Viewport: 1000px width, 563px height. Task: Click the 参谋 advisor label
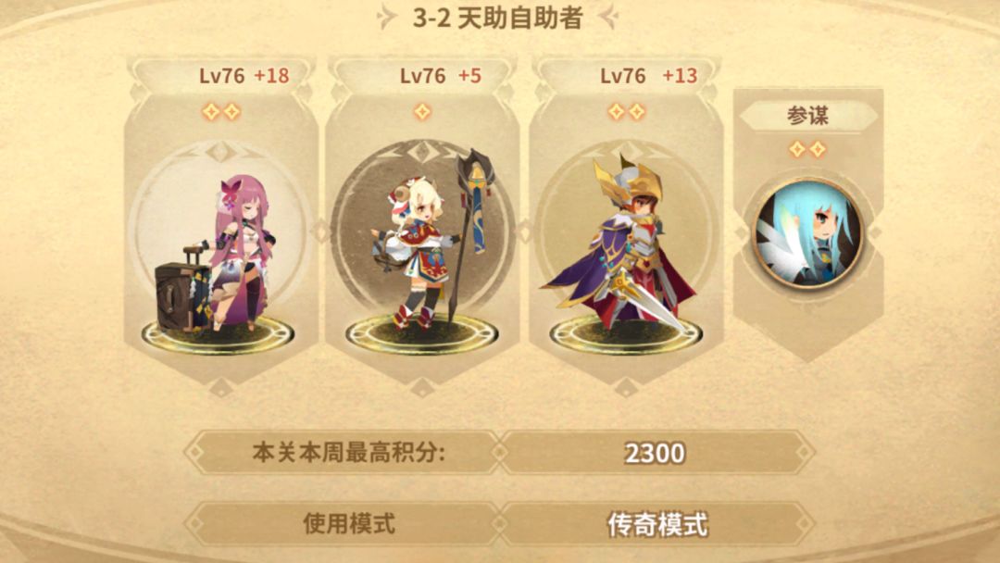pyautogui.click(x=807, y=116)
